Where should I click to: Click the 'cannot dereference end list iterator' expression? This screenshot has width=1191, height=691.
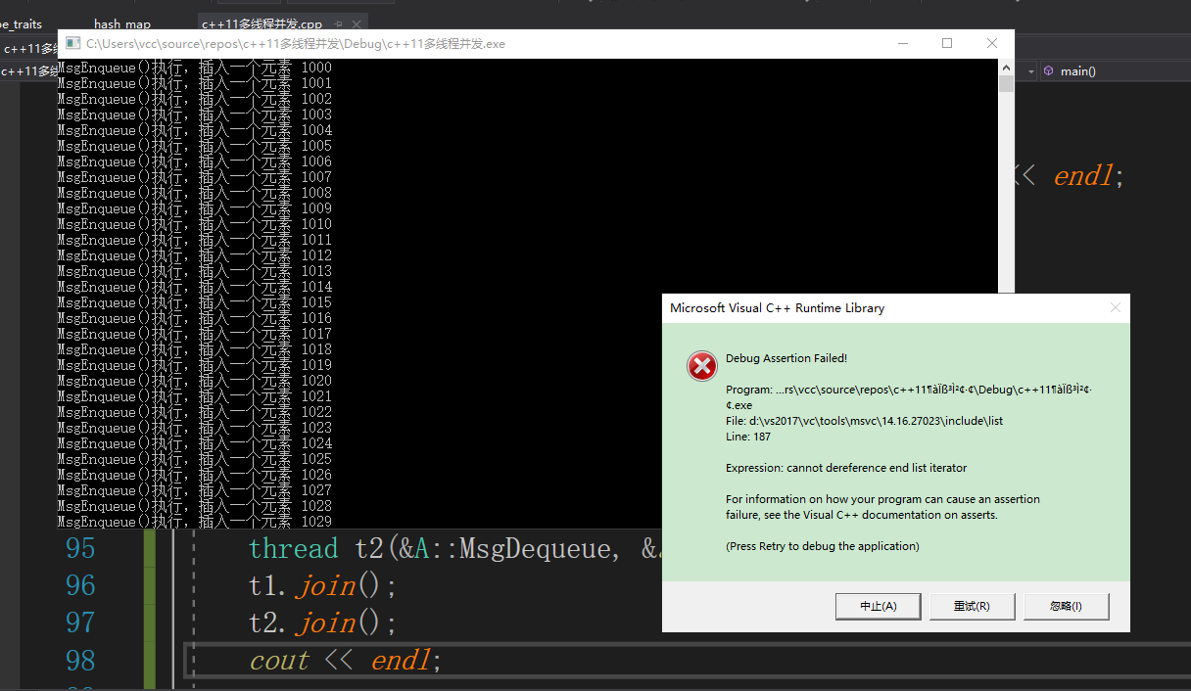coord(877,468)
